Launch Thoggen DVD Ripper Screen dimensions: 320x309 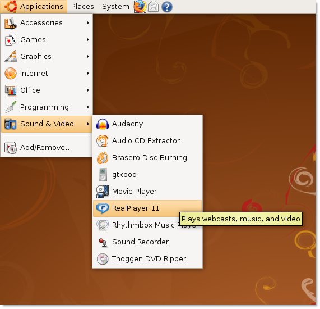[x=147, y=259]
